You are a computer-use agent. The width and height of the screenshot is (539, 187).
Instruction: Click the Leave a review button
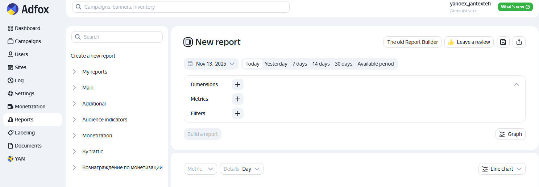pos(469,42)
